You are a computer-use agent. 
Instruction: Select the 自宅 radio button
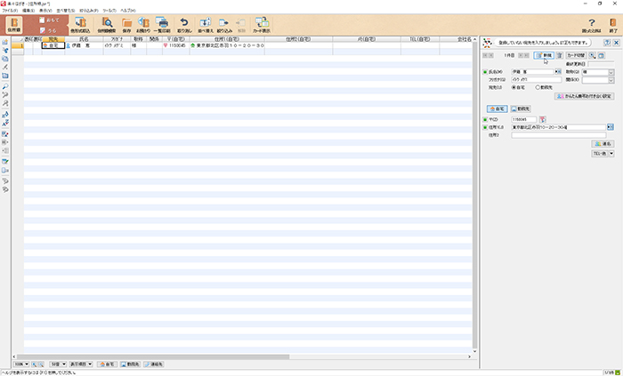point(516,87)
